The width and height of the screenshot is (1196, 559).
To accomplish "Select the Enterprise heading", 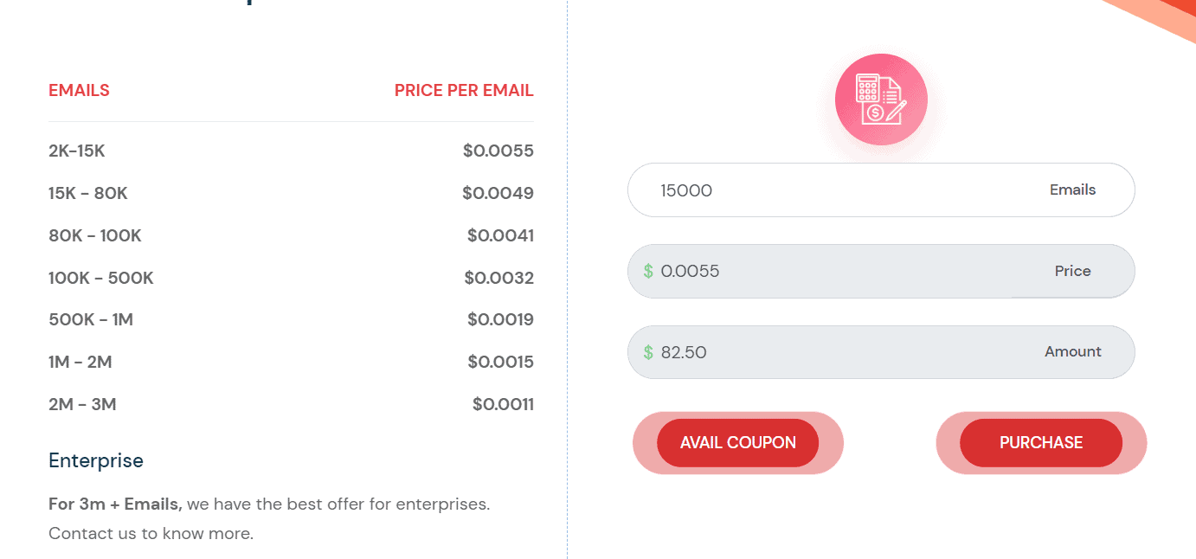I will [x=95, y=460].
